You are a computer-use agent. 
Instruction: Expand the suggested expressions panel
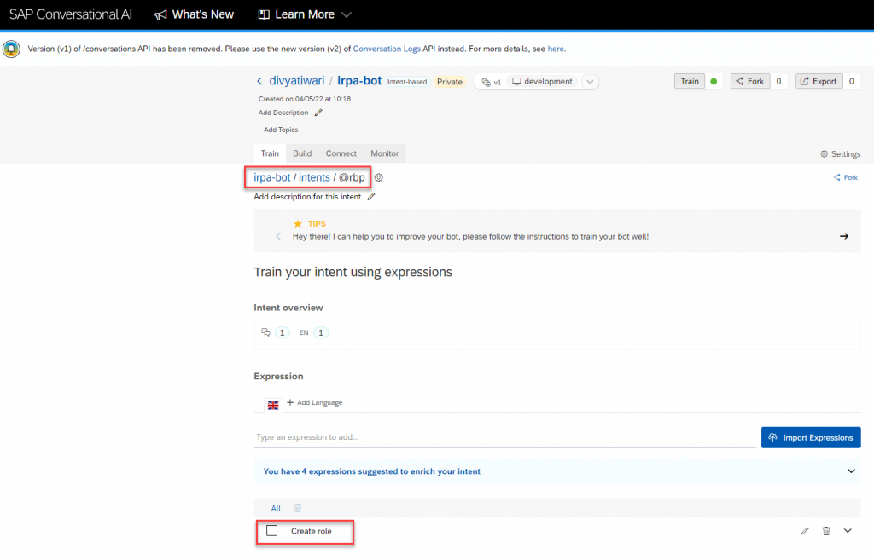851,471
